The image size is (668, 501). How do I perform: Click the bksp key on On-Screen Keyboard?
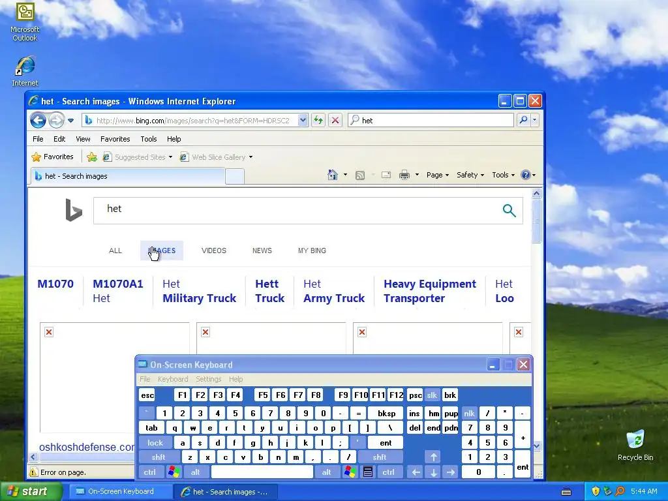386,413
